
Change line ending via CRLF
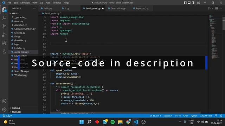(x=186, y=116)
